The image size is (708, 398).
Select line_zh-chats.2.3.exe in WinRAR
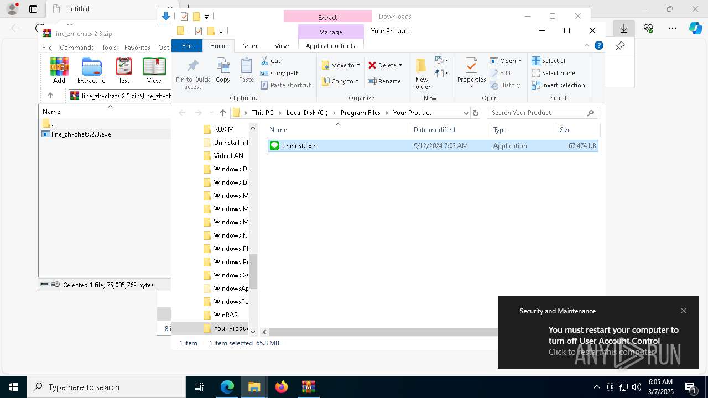click(x=81, y=134)
